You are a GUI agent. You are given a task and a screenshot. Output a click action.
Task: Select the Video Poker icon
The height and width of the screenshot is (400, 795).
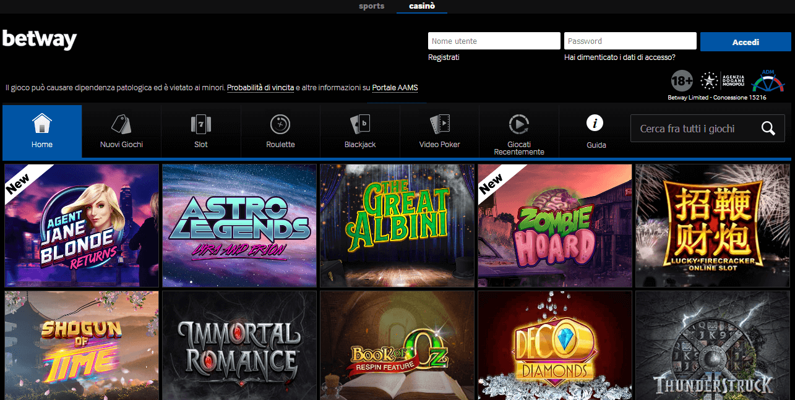(440, 124)
